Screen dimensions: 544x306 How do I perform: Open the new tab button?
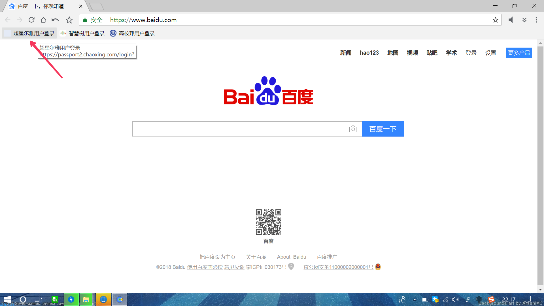coord(96,6)
